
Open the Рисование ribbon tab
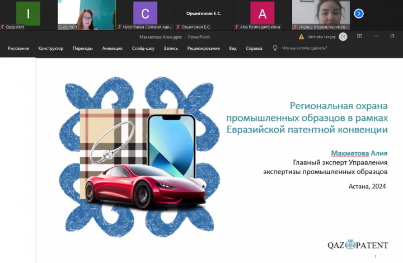point(18,49)
